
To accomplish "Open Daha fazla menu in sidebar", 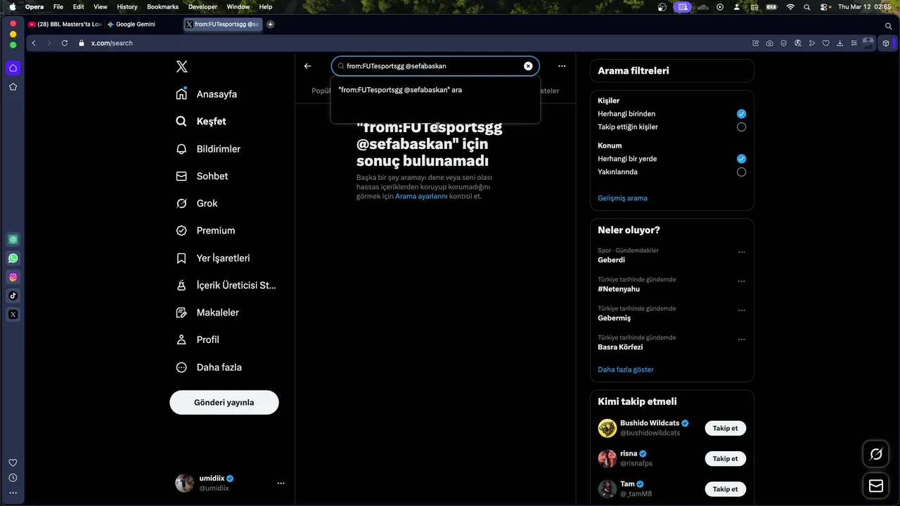I will [209, 367].
